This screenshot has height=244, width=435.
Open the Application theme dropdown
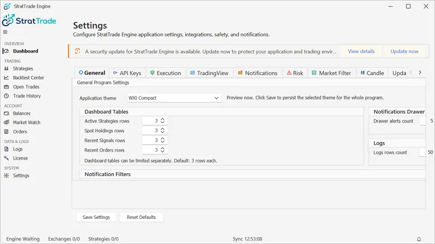(x=174, y=98)
